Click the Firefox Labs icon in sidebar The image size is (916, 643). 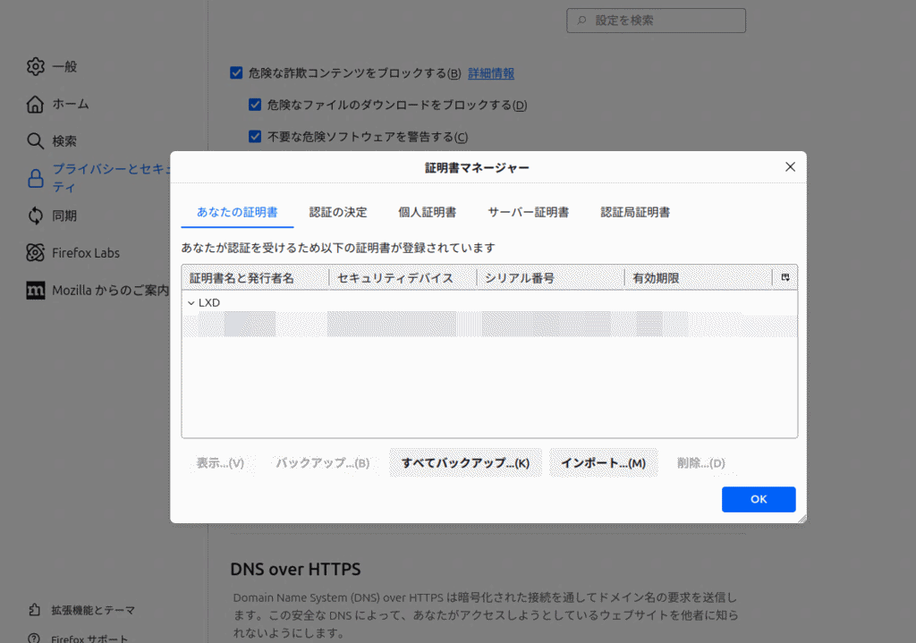coord(35,253)
